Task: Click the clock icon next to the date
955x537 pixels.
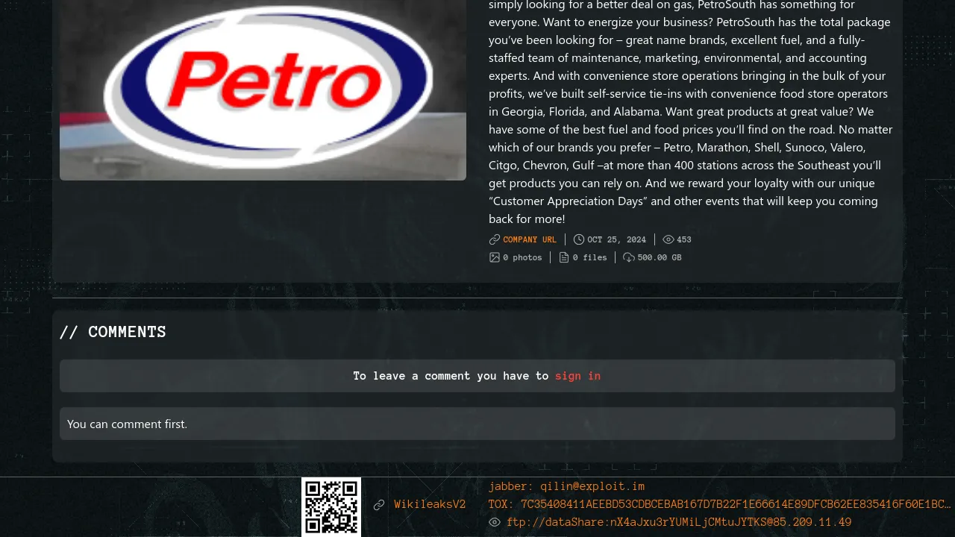Action: (579, 239)
